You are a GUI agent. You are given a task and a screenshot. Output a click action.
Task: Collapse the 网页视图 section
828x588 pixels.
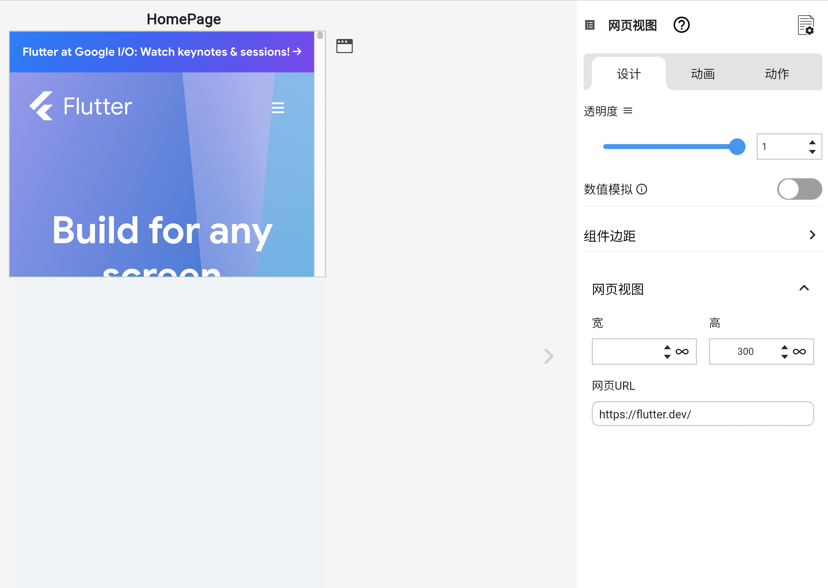click(x=804, y=288)
